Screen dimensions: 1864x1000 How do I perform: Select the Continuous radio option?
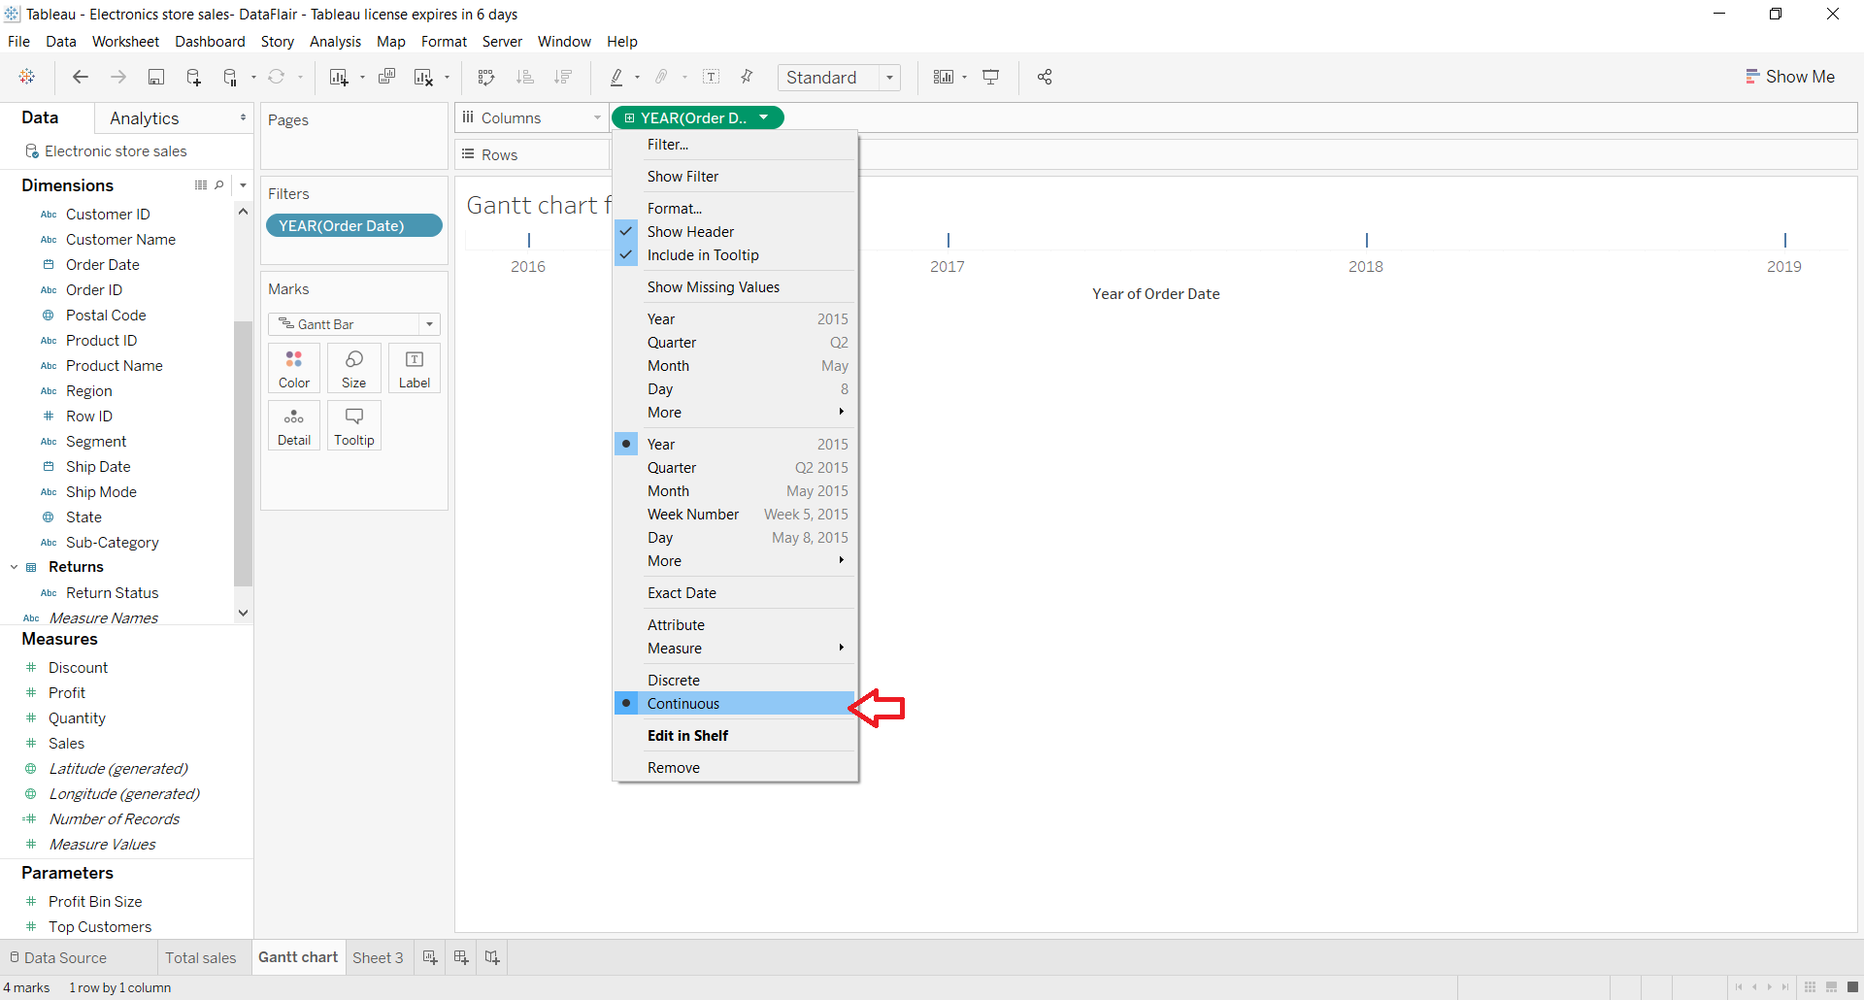click(x=684, y=703)
